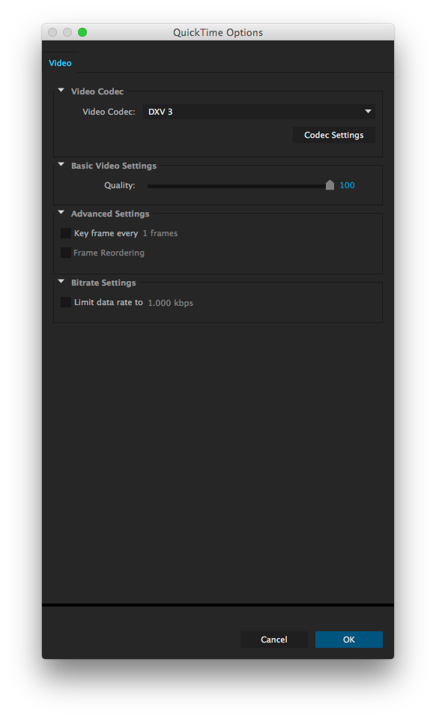Click the green zoom window button
This screenshot has width=436, height=719.
pos(82,32)
